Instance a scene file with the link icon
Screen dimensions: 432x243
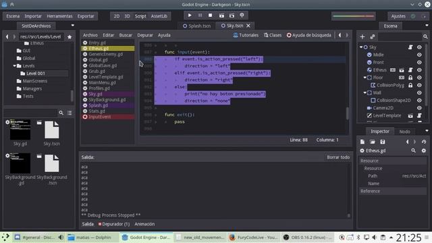(x=372, y=36)
